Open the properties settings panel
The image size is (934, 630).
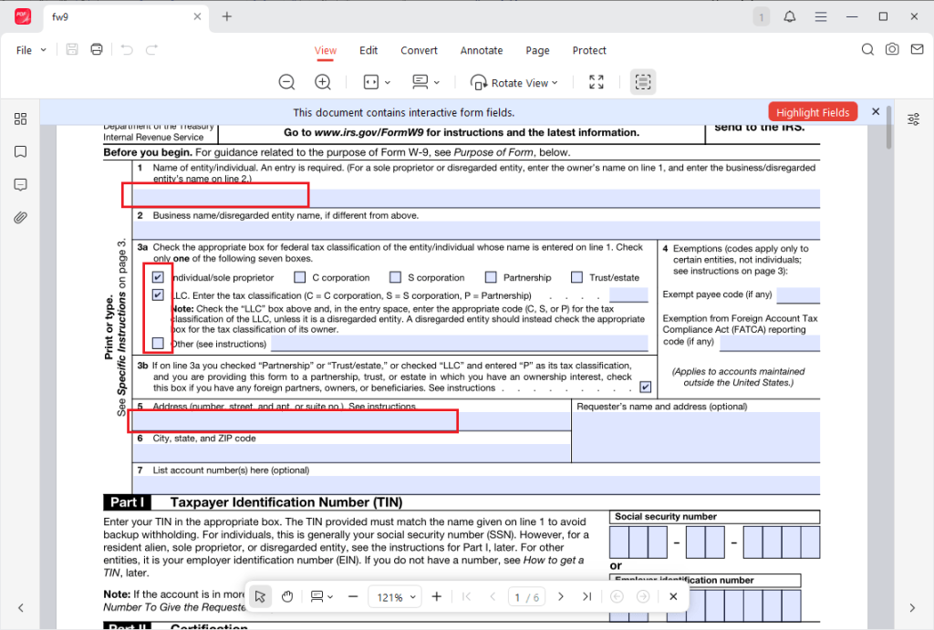[913, 119]
